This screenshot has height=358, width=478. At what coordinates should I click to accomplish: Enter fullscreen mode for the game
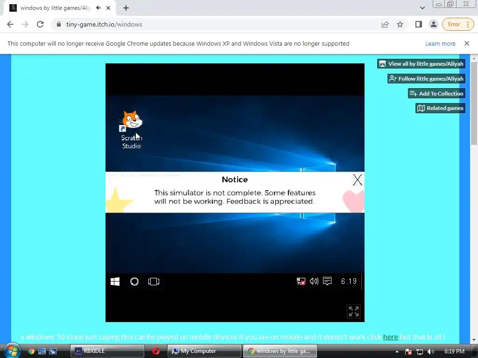point(354,311)
